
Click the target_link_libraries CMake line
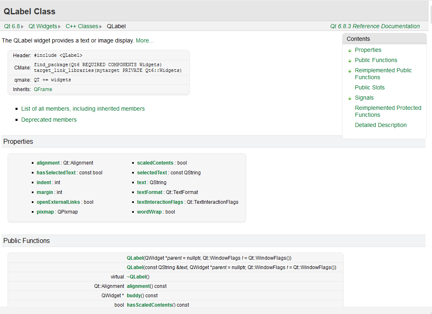tap(108, 70)
